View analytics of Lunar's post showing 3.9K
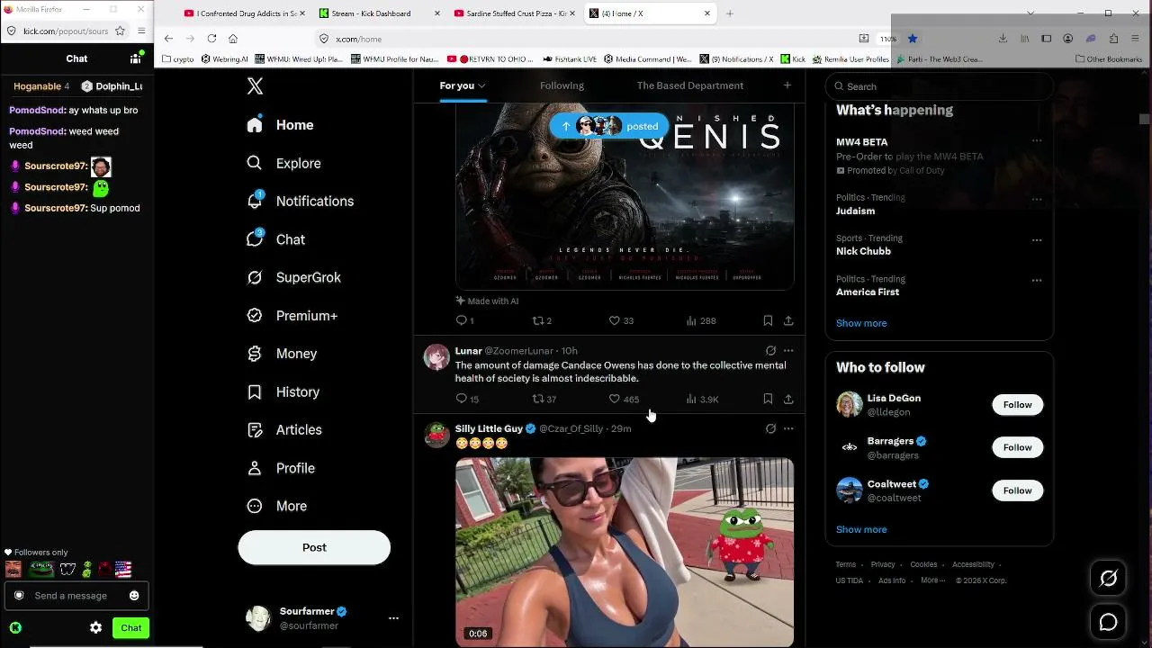Screen dimensions: 1152x648 [702, 399]
